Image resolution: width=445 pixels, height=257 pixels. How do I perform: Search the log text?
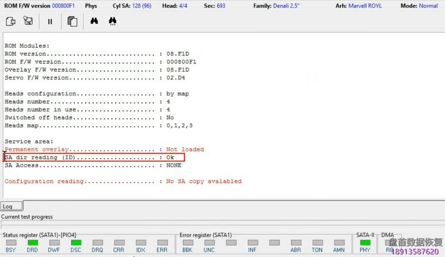coord(93,21)
